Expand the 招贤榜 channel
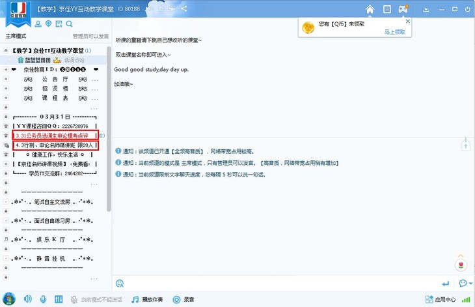 click(x=6, y=88)
